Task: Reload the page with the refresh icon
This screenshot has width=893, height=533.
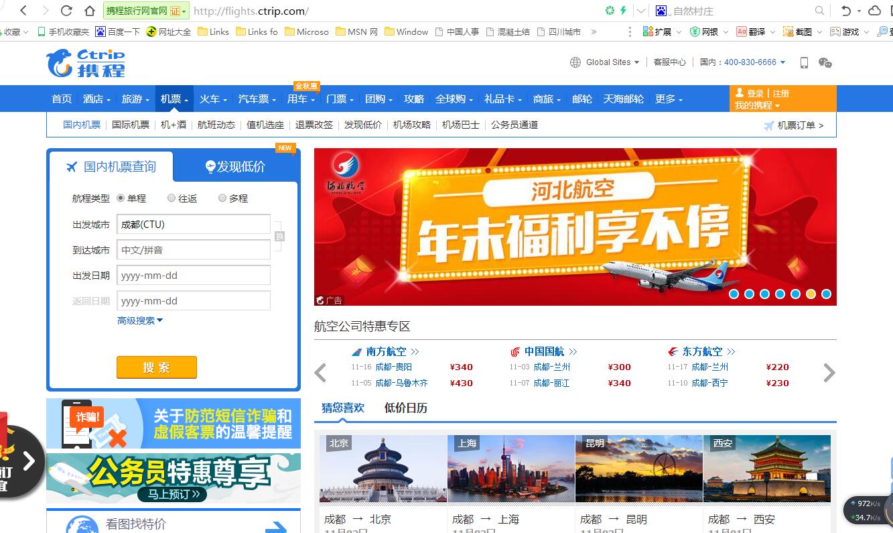Action: pyautogui.click(x=66, y=11)
